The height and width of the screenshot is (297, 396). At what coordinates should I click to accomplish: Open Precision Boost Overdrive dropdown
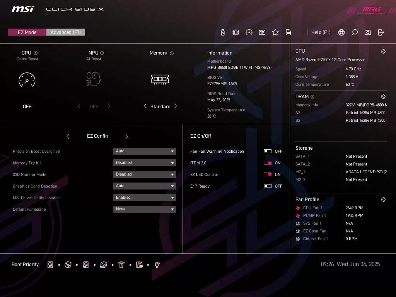[144, 151]
